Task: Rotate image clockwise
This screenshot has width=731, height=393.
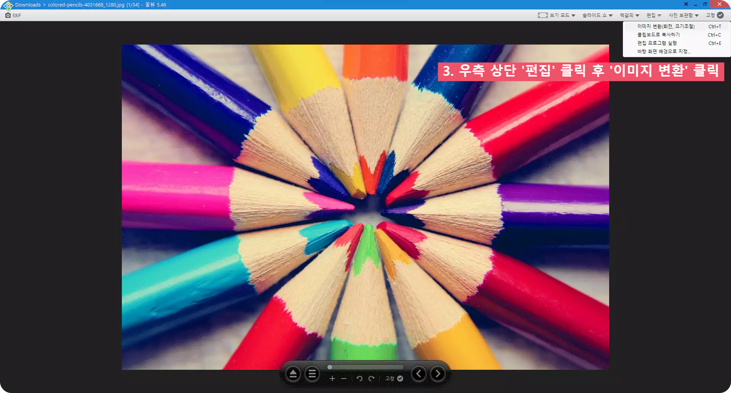Action: pos(371,379)
